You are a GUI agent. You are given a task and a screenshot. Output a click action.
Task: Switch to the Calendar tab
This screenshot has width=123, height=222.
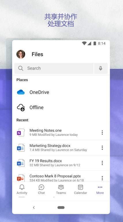tap(81, 189)
